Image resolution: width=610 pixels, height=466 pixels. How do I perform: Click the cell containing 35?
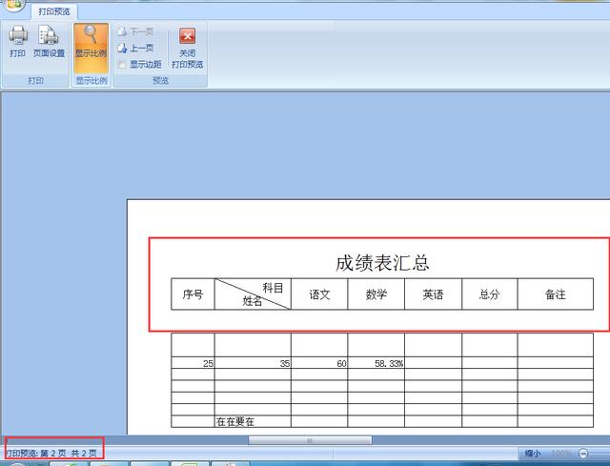(253, 363)
